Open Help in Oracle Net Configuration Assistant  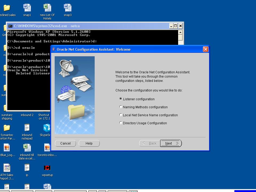point(89,143)
